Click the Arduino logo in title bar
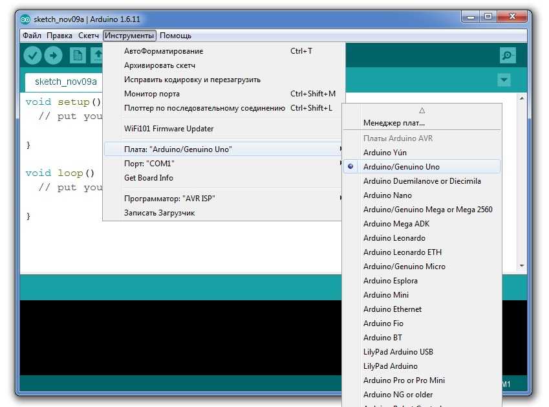Viewport: 549px width, 407px height. click(x=26, y=19)
